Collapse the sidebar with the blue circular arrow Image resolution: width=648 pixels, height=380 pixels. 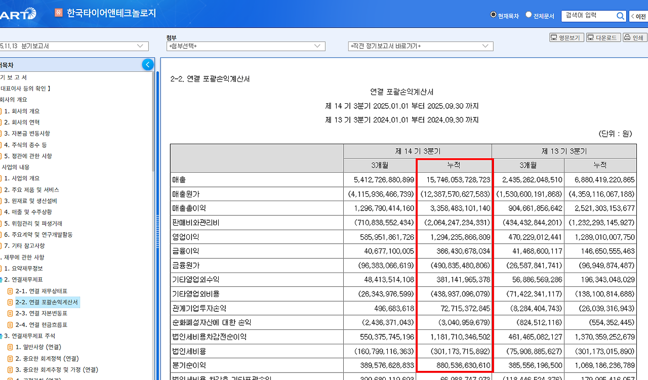point(147,64)
